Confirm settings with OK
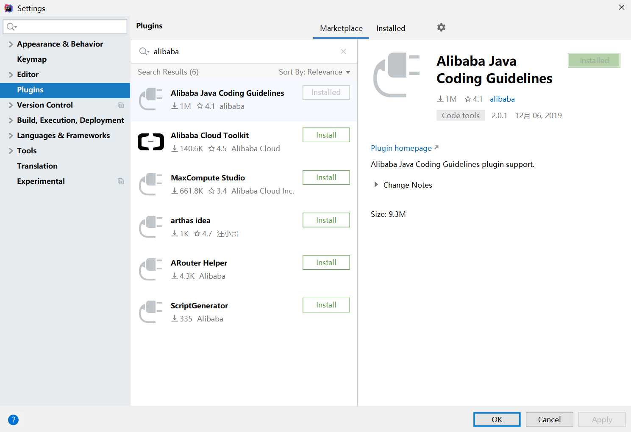Image resolution: width=631 pixels, height=432 pixels. click(497, 420)
